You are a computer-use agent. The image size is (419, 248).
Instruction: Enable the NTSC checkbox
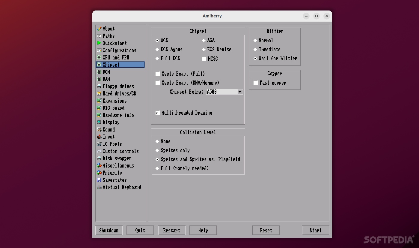coord(204,59)
